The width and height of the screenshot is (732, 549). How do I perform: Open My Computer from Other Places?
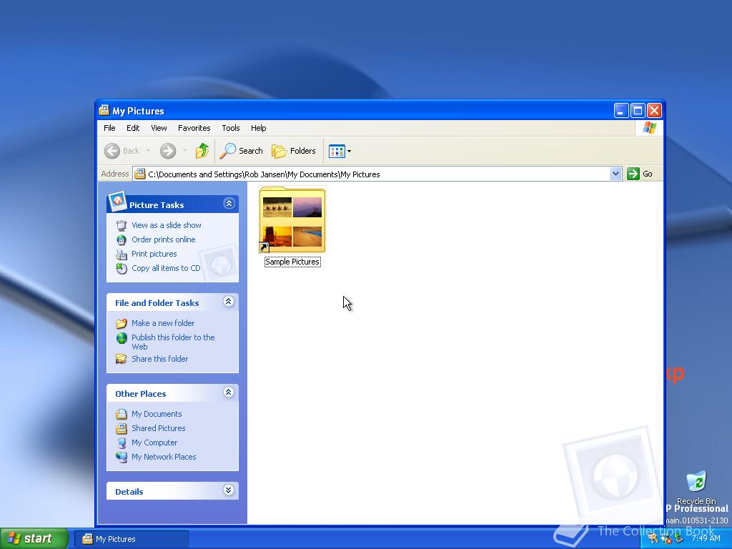(154, 442)
